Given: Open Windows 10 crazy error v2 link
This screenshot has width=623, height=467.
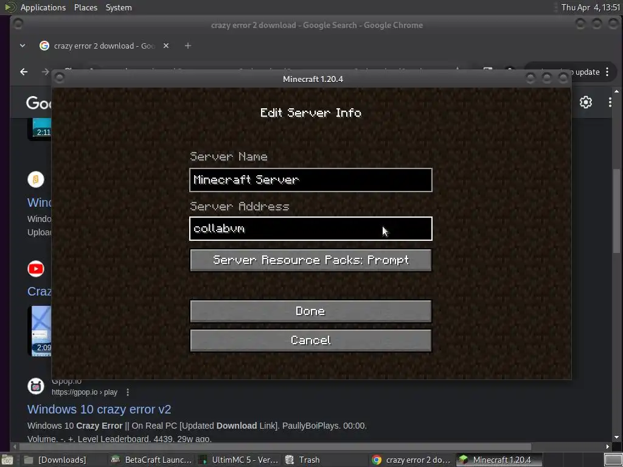Looking at the screenshot, I should coord(99,409).
